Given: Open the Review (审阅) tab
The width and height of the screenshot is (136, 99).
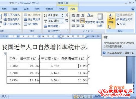Looking at the screenshot, I should [26, 9].
